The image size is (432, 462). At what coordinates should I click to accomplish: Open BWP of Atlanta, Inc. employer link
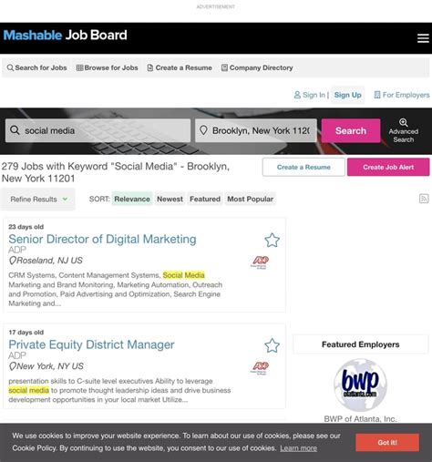pyautogui.click(x=360, y=419)
